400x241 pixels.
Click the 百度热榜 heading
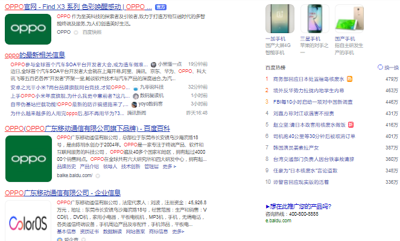click(x=276, y=67)
